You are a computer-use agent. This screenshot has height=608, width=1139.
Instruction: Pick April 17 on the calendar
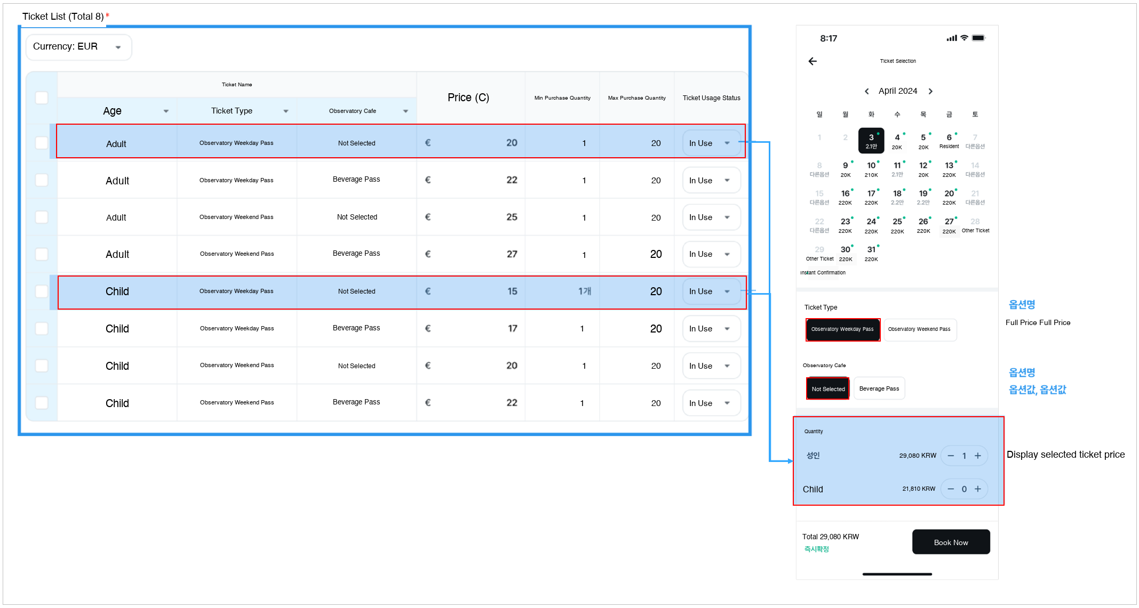coord(871,197)
